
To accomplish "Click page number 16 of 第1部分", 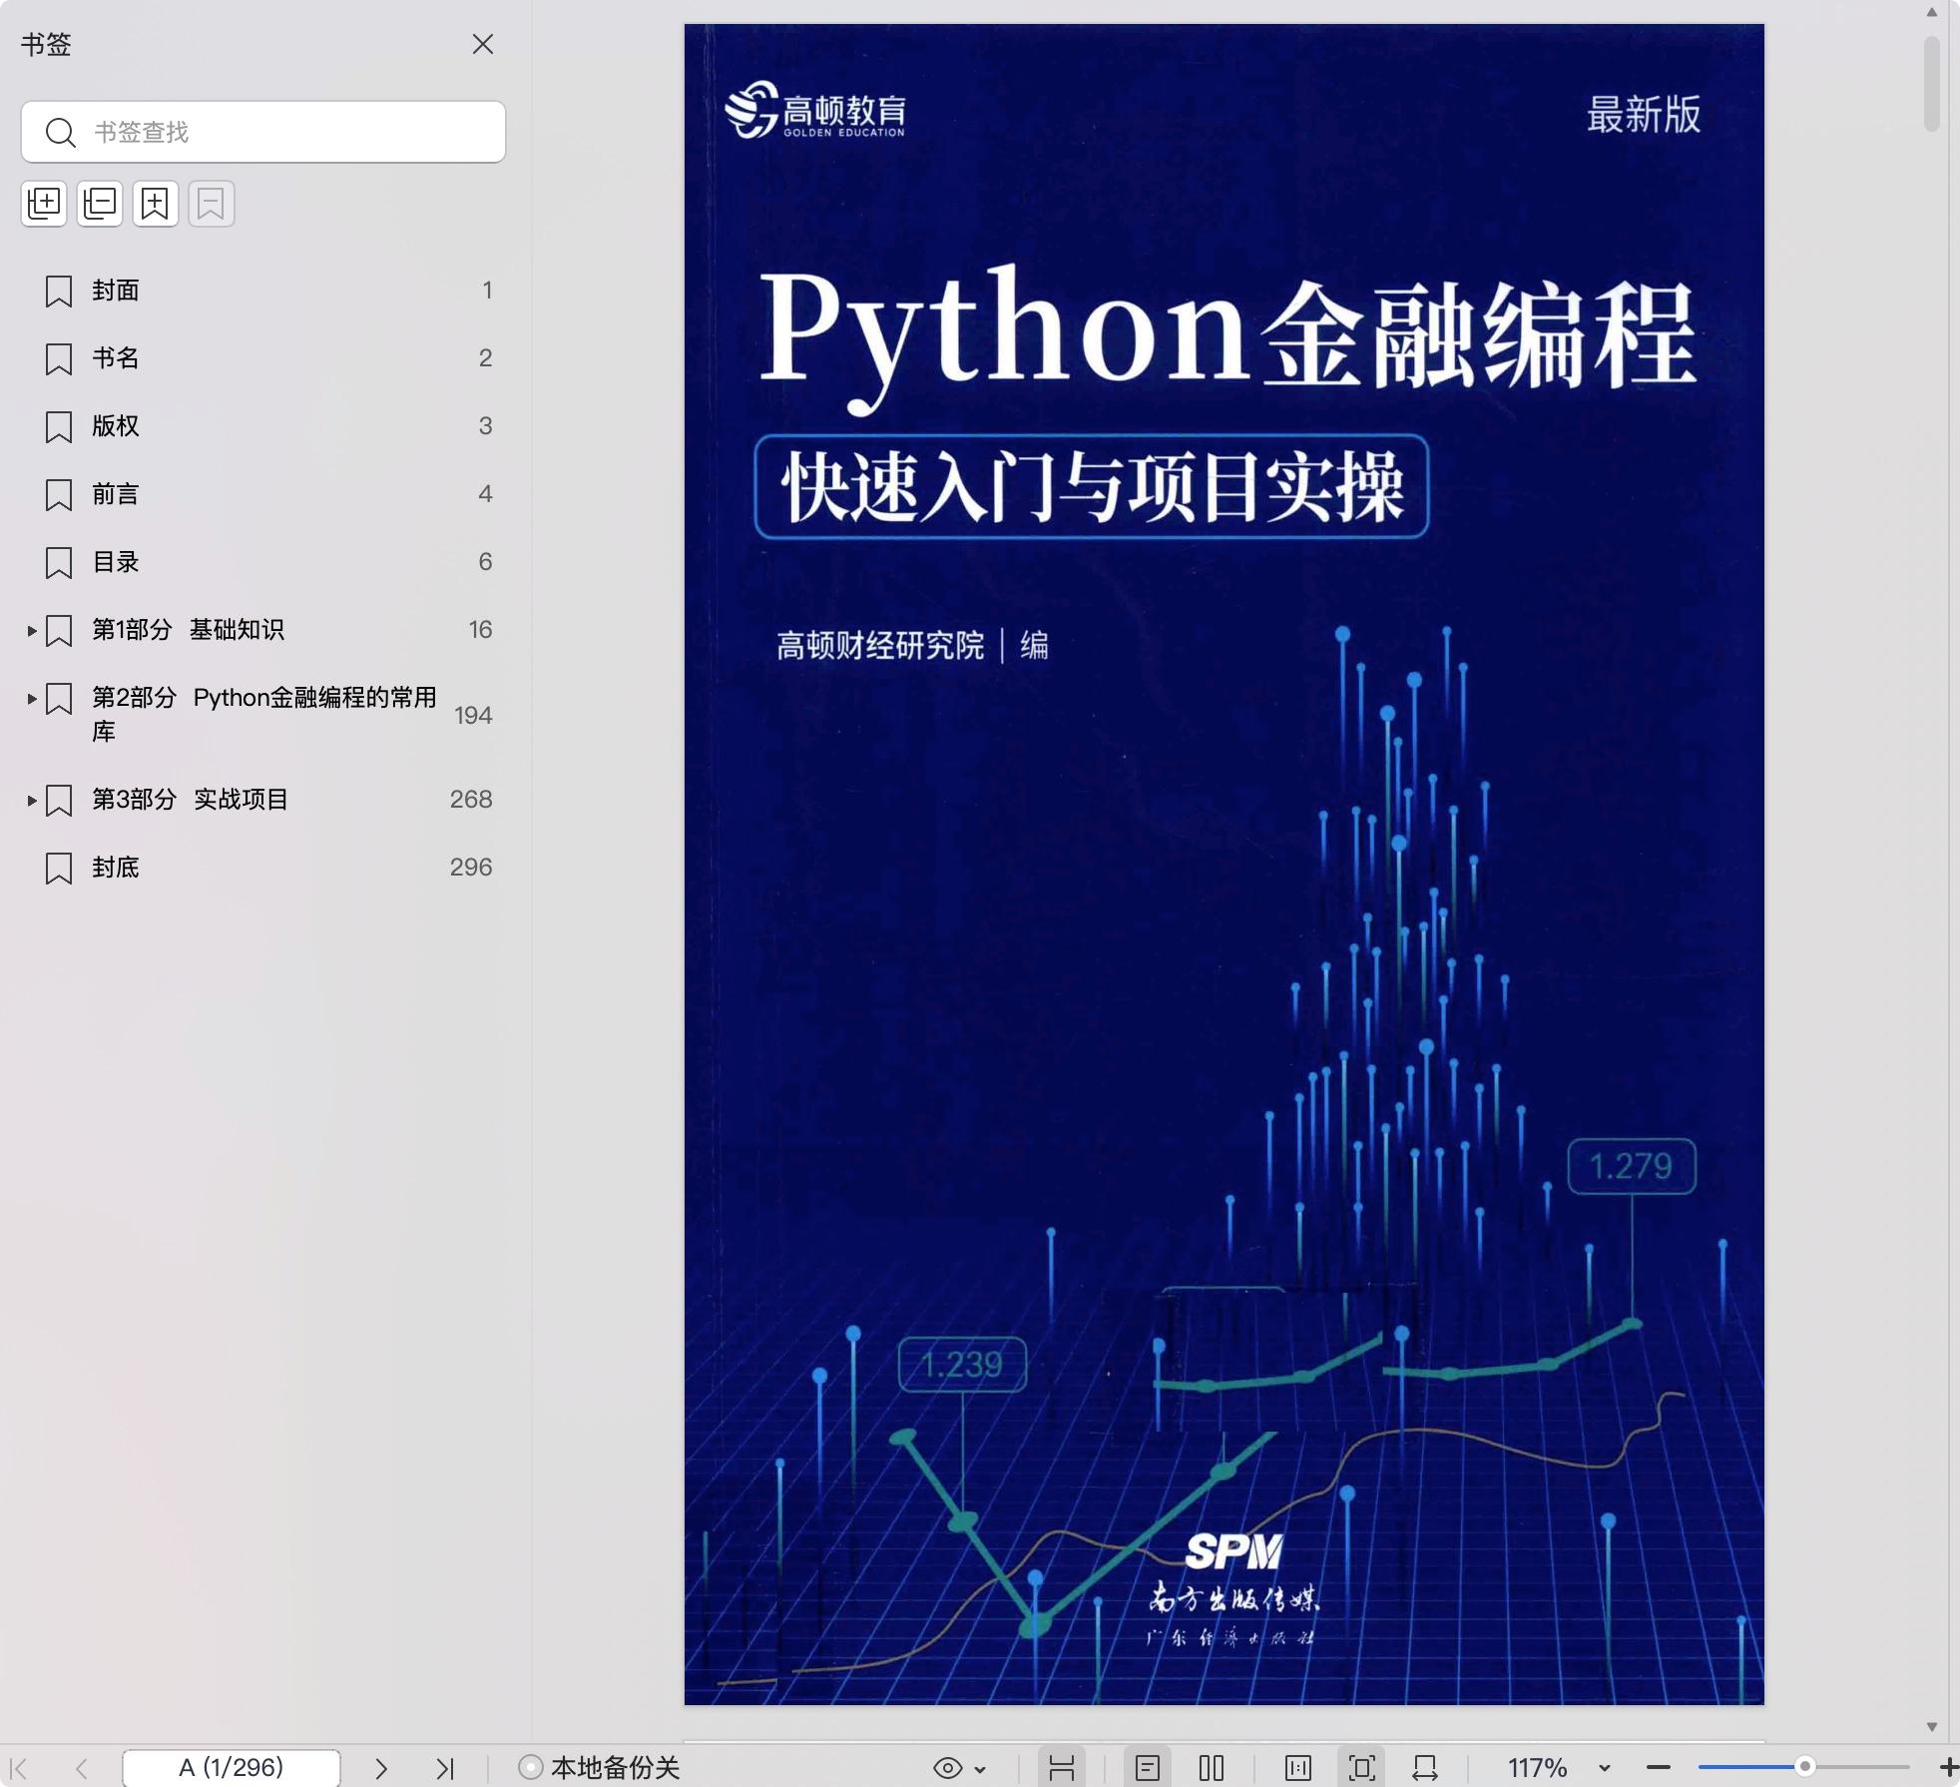I will 480,630.
